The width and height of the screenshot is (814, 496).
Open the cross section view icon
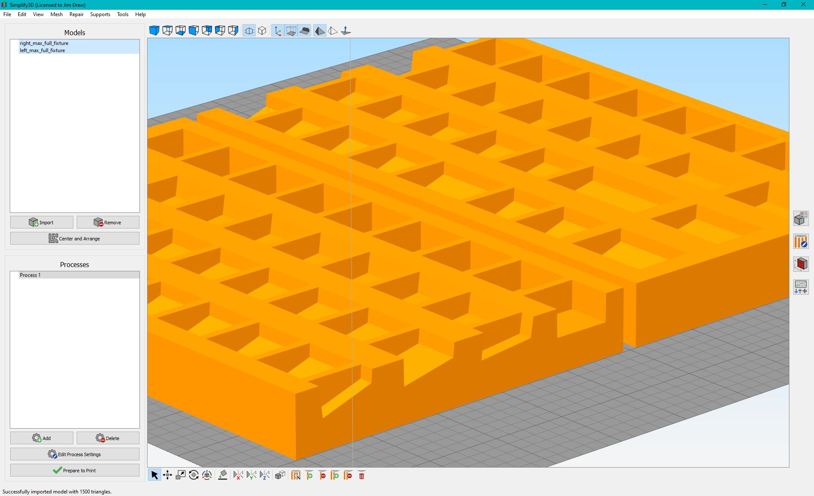click(801, 264)
